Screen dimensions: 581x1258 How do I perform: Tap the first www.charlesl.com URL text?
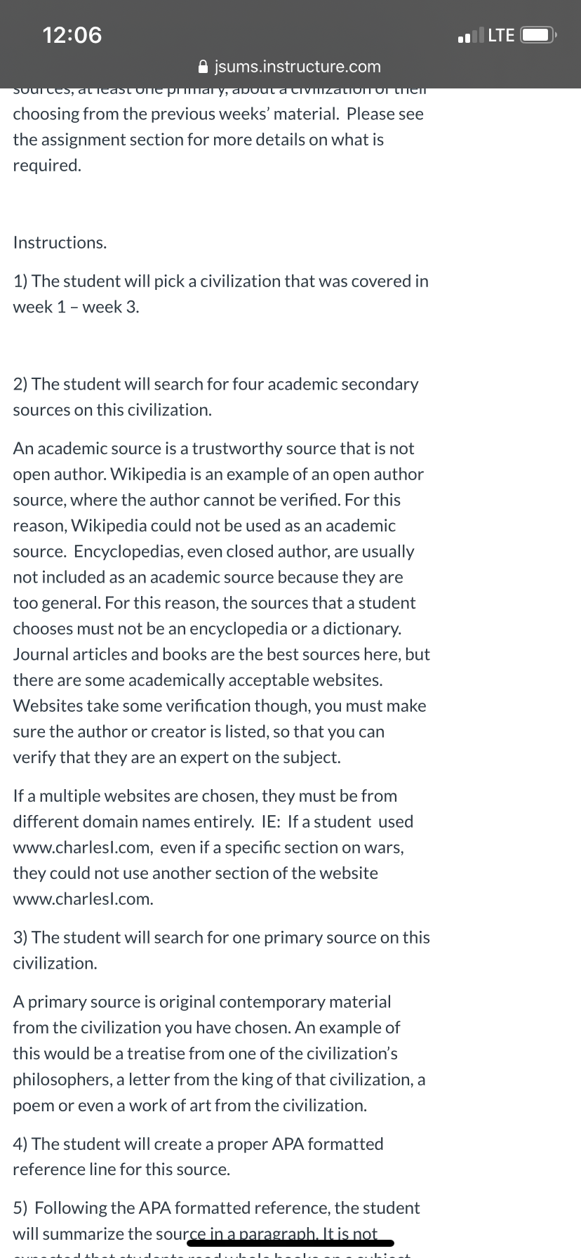coord(83,847)
